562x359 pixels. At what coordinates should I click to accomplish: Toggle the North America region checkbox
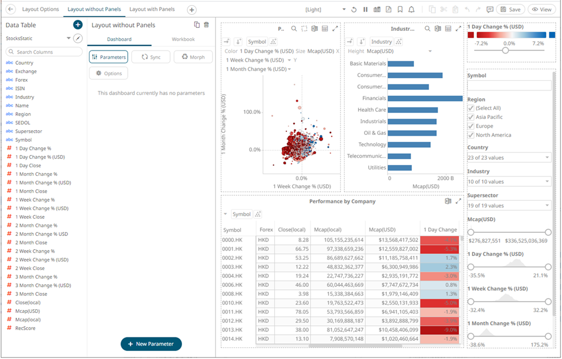(471, 135)
